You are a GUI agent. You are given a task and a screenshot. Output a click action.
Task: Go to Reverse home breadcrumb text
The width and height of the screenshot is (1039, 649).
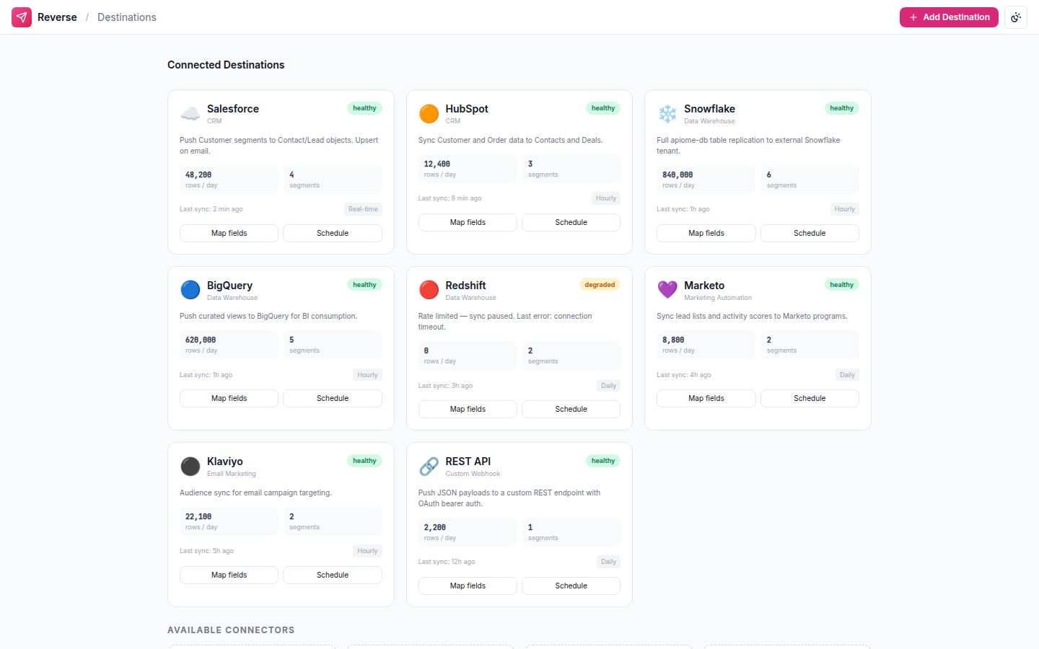click(x=57, y=17)
